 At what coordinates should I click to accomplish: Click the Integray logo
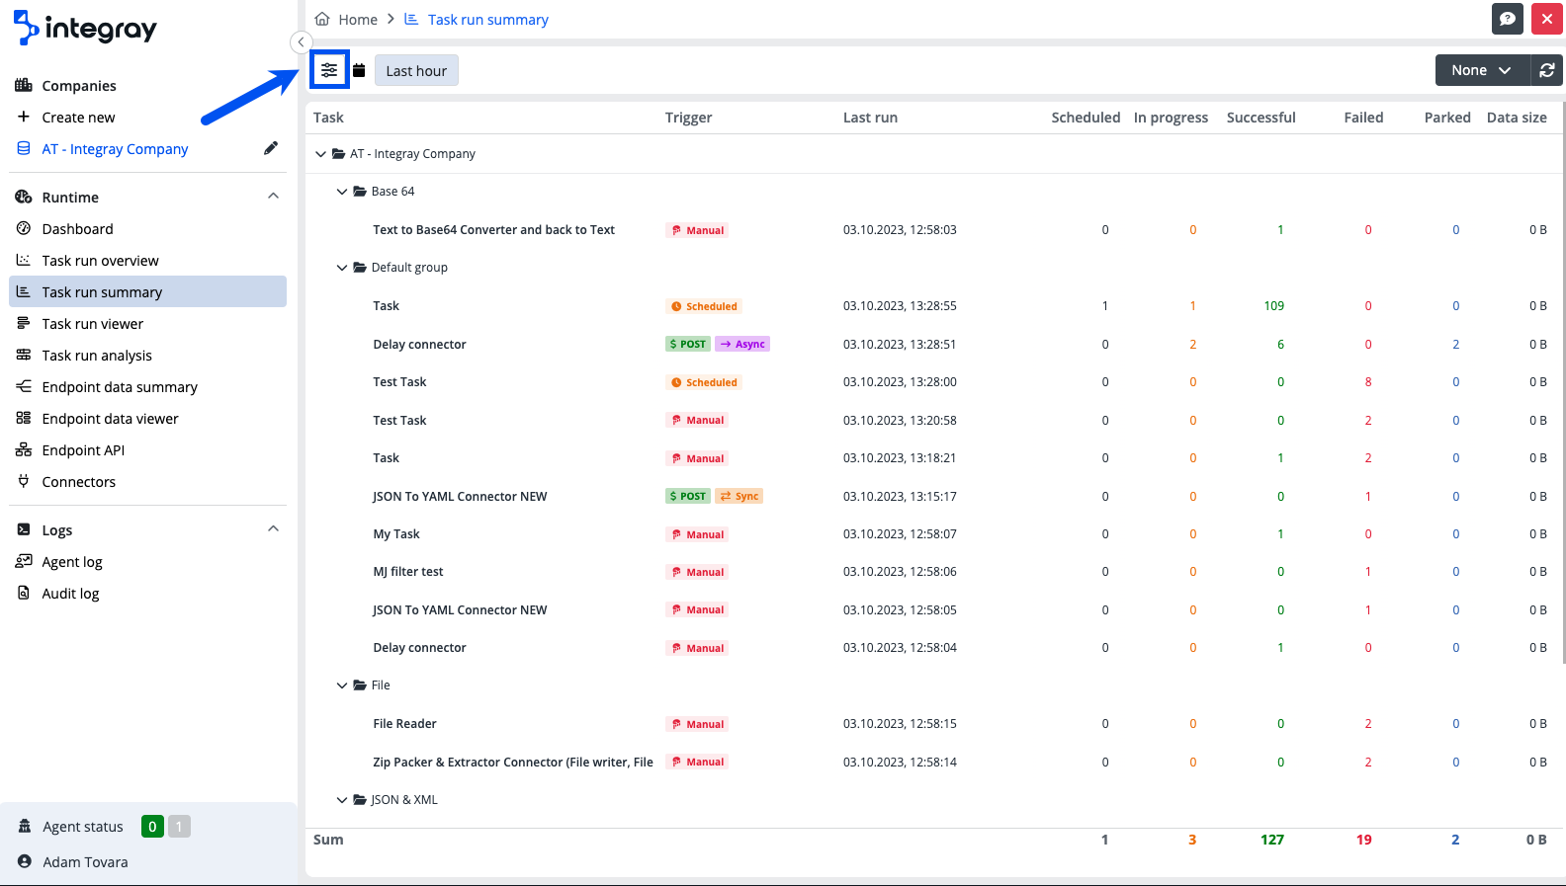(85, 29)
